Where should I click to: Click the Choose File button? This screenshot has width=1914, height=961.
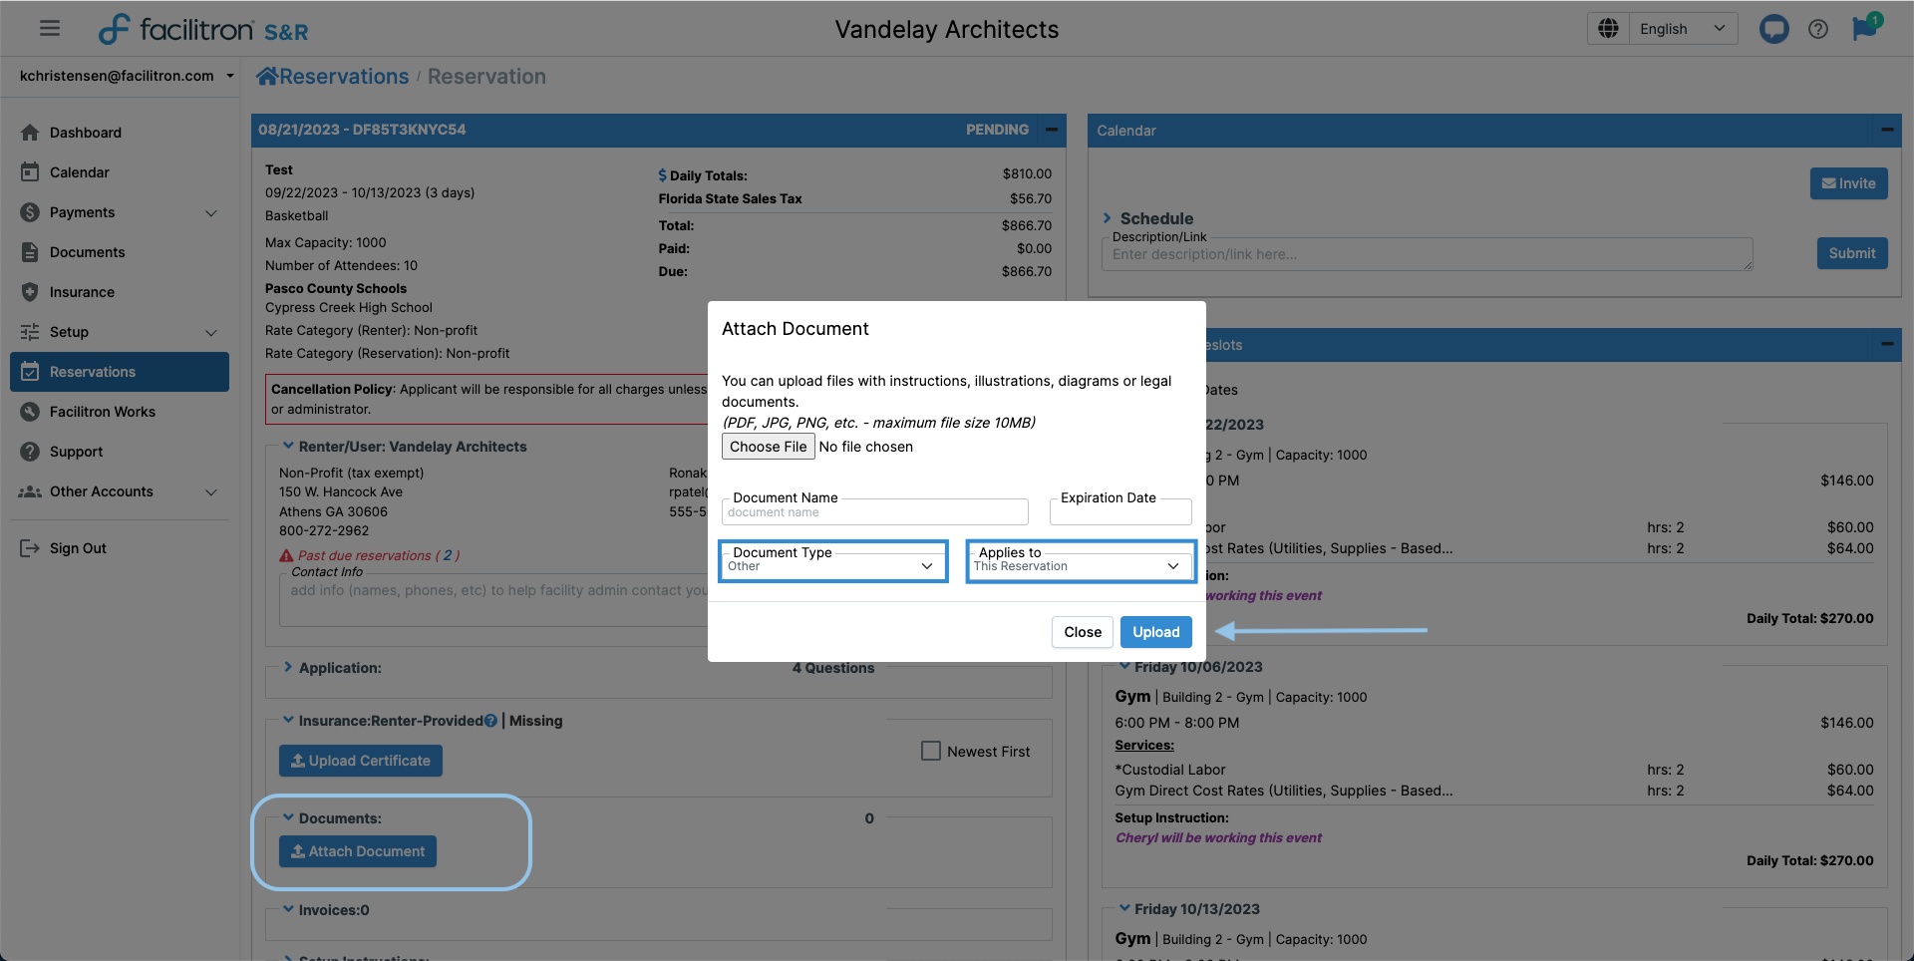(x=768, y=447)
